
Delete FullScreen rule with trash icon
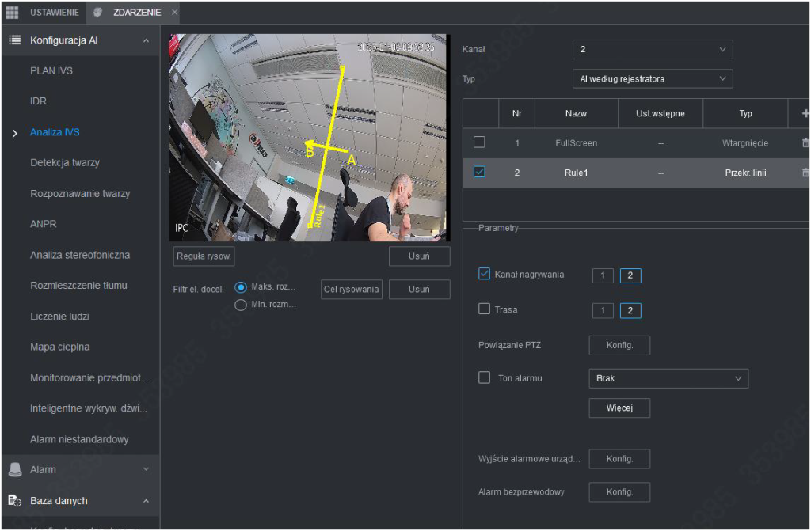pos(805,143)
